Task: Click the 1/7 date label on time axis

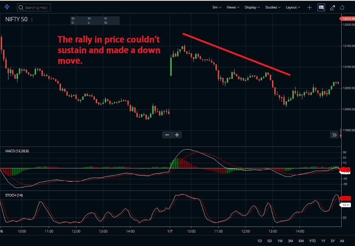Action: click(170, 231)
